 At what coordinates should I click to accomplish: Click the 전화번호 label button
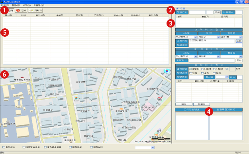pyautogui.click(x=182, y=12)
